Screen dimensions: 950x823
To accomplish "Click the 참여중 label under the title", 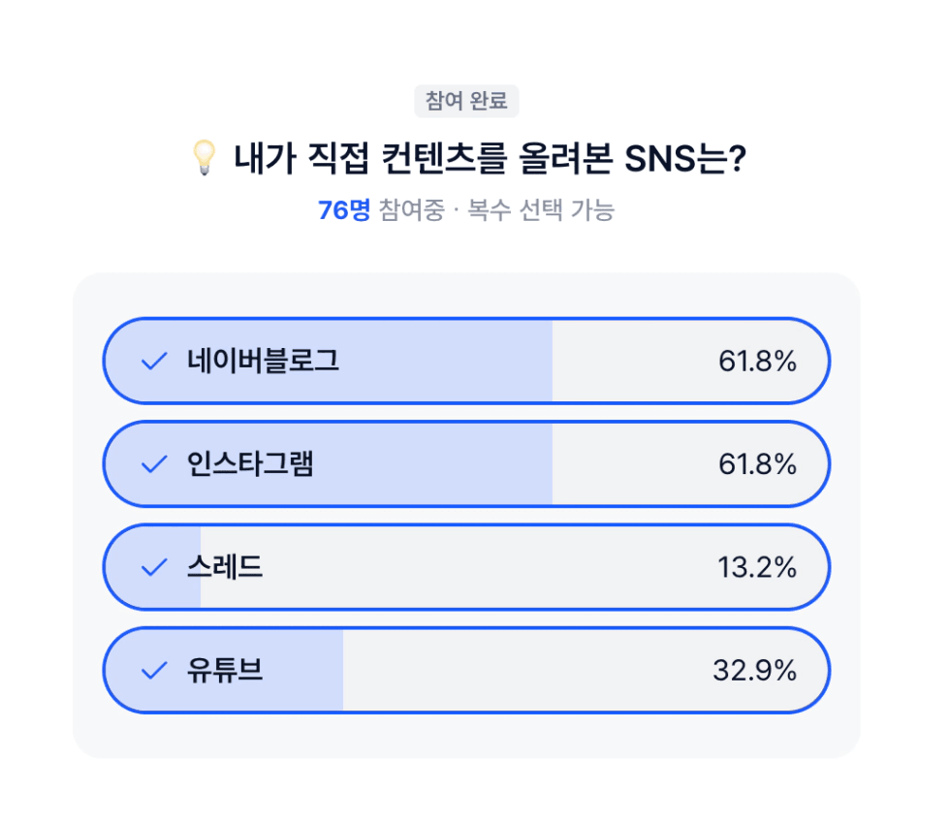I will tap(411, 210).
